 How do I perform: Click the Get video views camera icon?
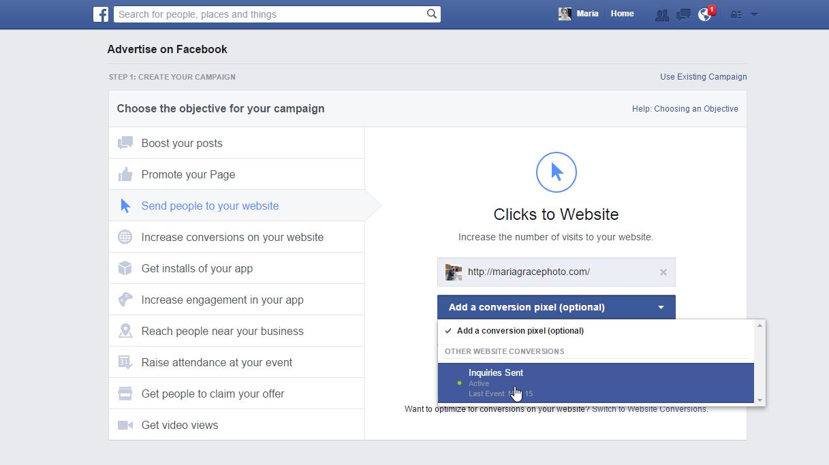125,425
